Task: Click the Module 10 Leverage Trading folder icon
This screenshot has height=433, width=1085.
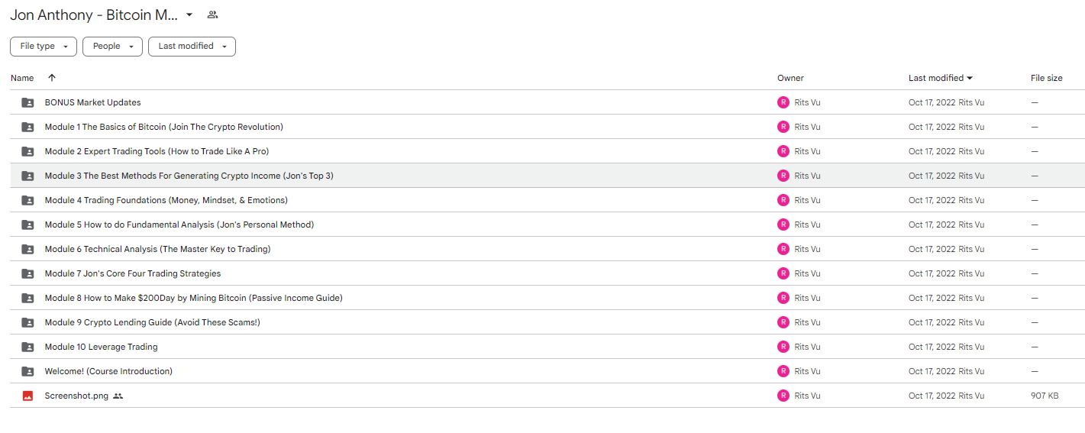Action: 27,347
